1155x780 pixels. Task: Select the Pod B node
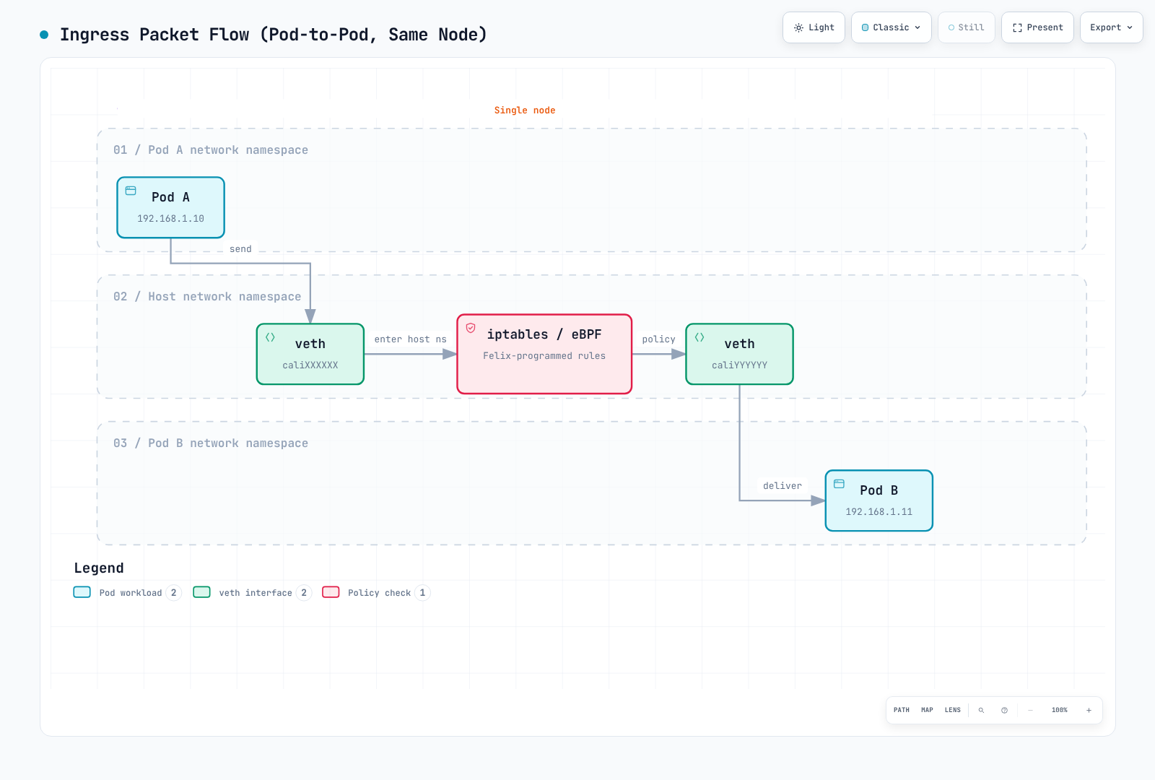coord(879,500)
